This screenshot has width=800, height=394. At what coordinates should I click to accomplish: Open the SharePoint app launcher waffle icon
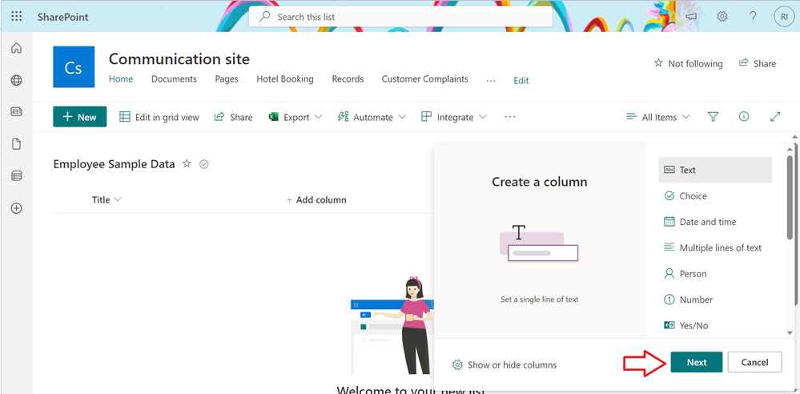17,16
